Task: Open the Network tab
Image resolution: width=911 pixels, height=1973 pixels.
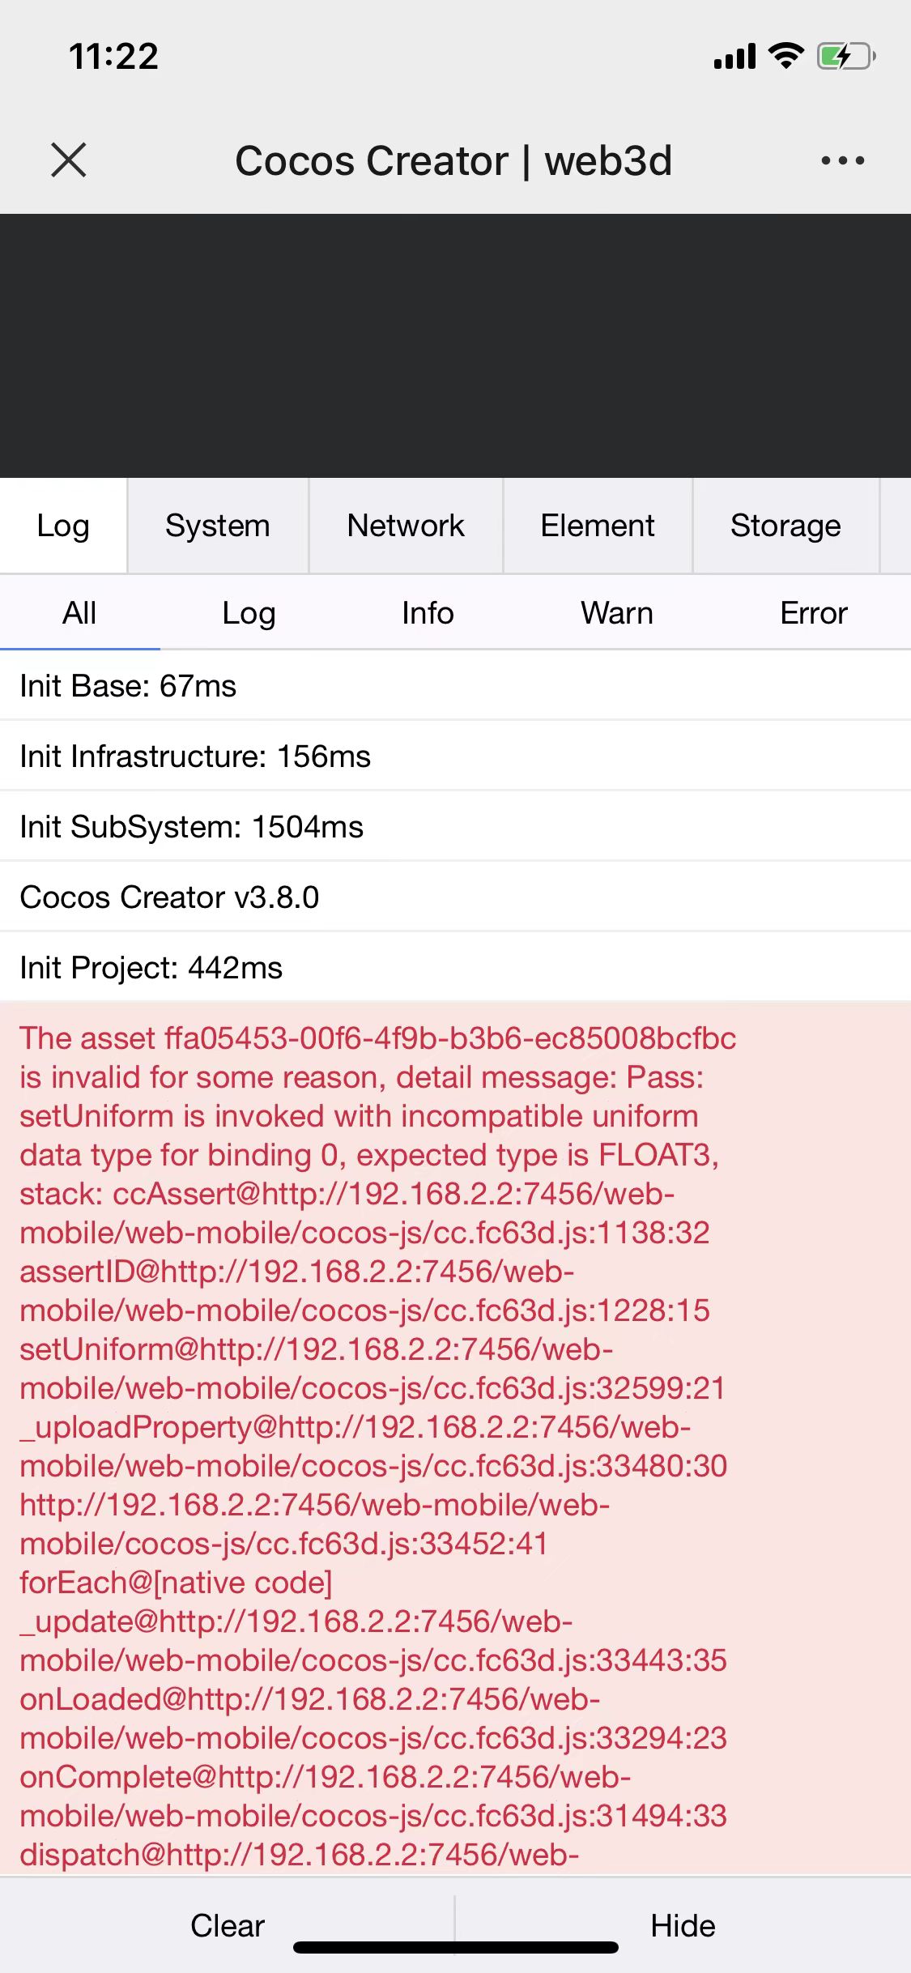Action: click(x=406, y=526)
